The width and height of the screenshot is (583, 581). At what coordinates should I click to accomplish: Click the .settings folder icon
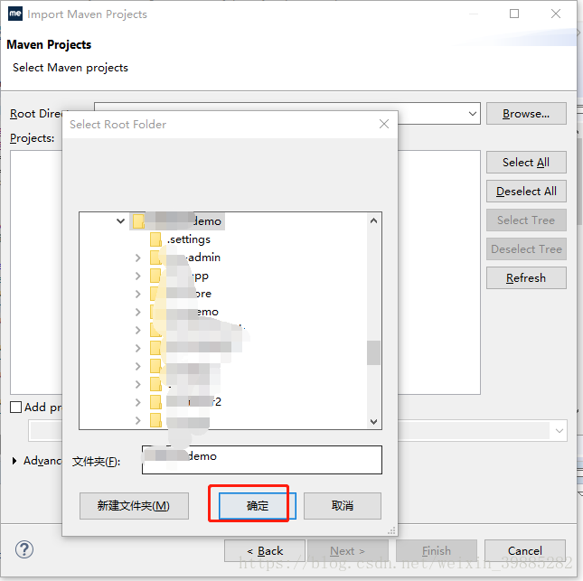click(x=155, y=239)
